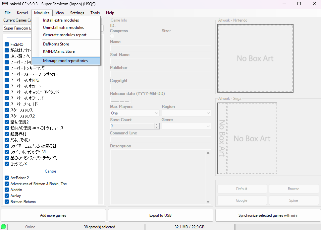The image size is (321, 230).
Task: Toggle the Compress checkbox
Action: pyautogui.click(x=112, y=36)
